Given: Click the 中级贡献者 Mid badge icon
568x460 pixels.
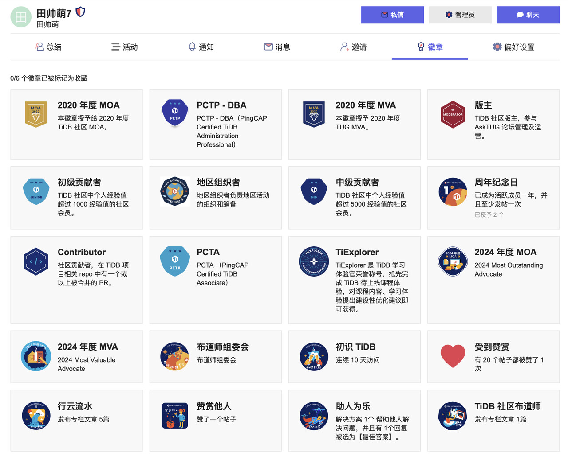Looking at the screenshot, I should pos(314,191).
